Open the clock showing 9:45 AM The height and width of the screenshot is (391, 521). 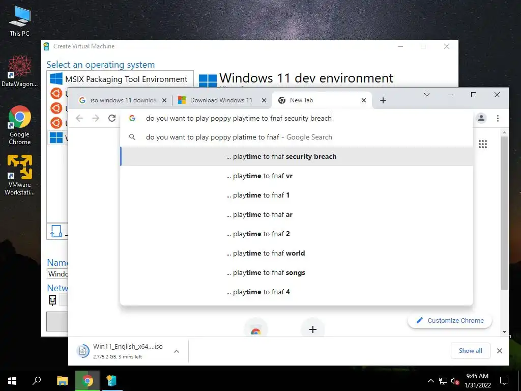[x=477, y=381]
